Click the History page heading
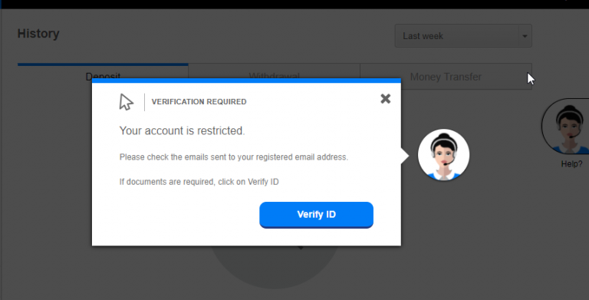The image size is (589, 300). click(x=38, y=34)
